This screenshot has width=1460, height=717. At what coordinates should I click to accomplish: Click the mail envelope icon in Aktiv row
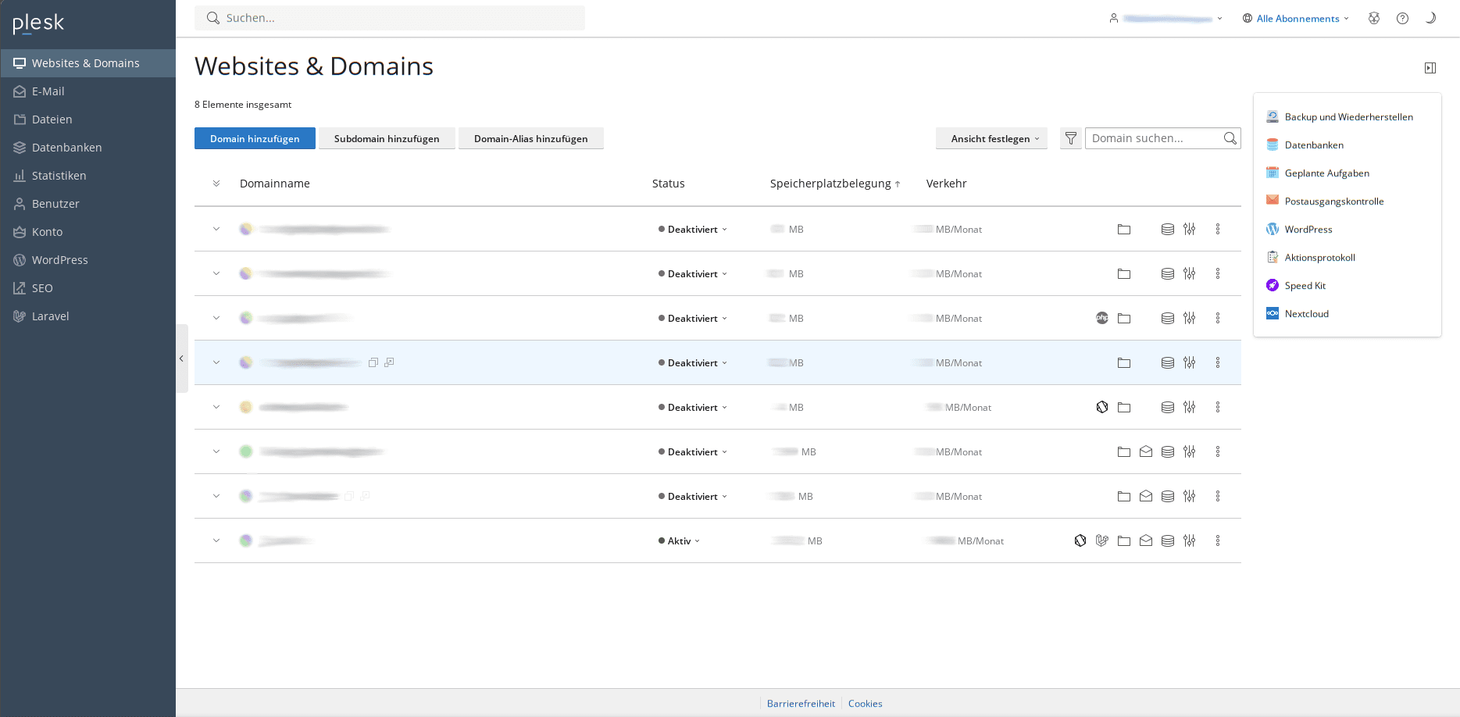(x=1146, y=540)
